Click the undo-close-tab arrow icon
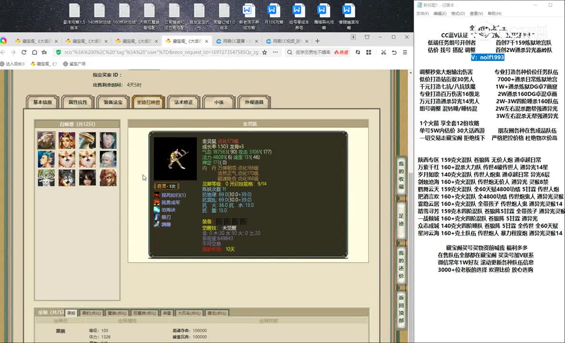 click(x=394, y=52)
